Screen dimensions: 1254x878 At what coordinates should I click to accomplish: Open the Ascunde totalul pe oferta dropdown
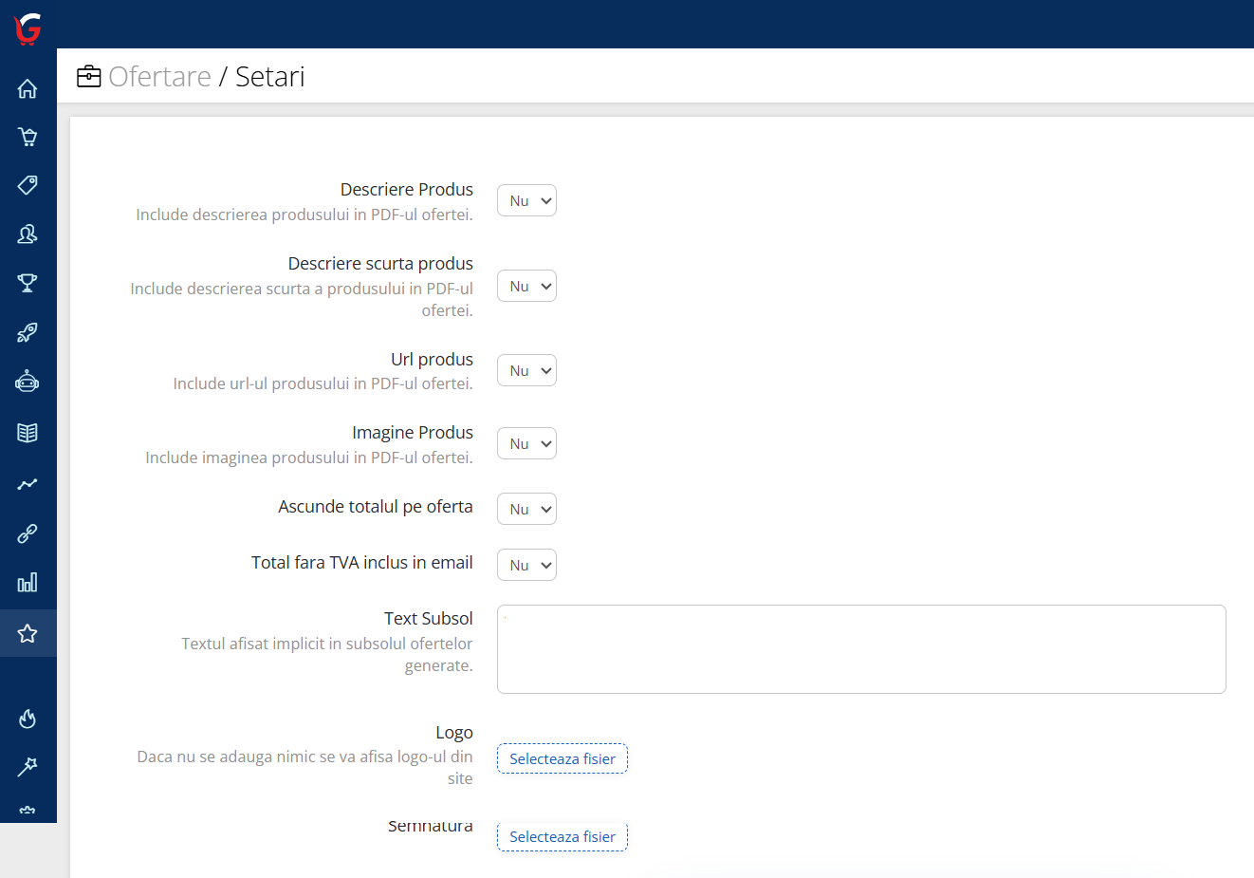[x=526, y=509]
